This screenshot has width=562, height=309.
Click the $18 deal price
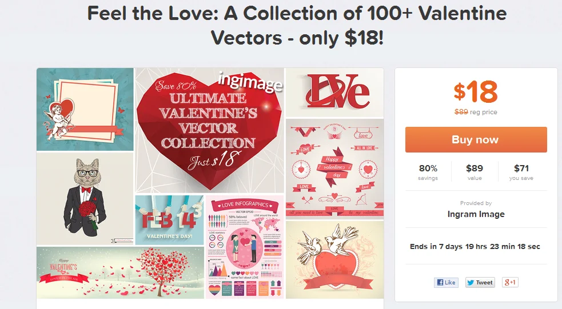click(x=476, y=91)
